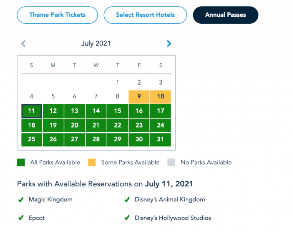Go to the previous month arrow
Viewport: 292px width, 231px height.
tap(23, 43)
